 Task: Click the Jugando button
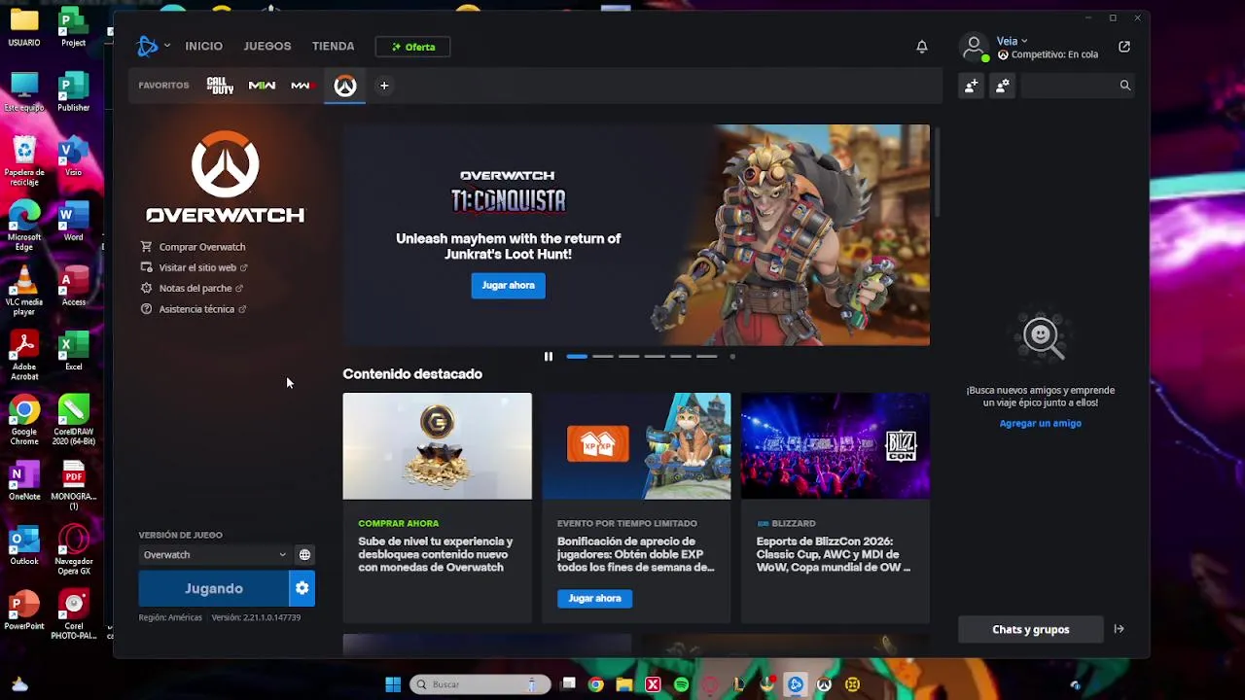click(x=214, y=588)
